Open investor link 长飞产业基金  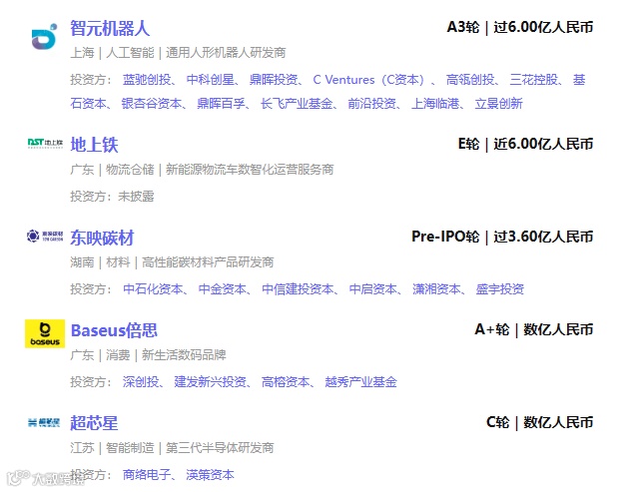[x=297, y=104]
